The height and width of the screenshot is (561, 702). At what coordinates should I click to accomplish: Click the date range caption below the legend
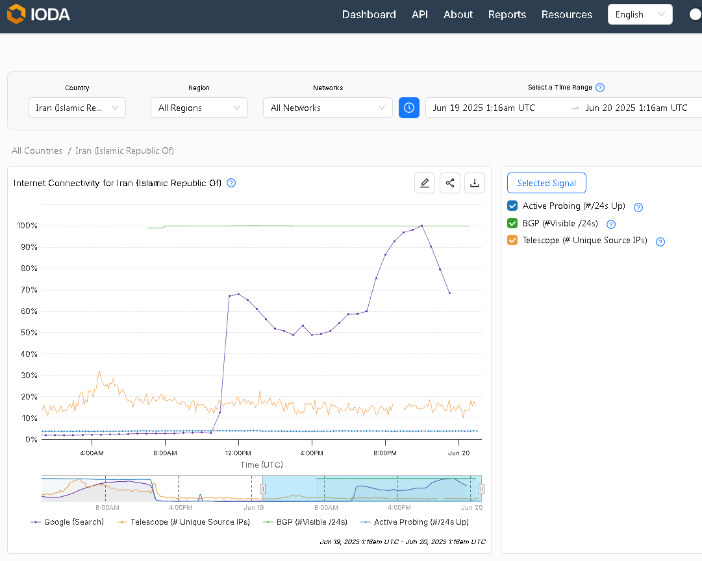pyautogui.click(x=403, y=542)
